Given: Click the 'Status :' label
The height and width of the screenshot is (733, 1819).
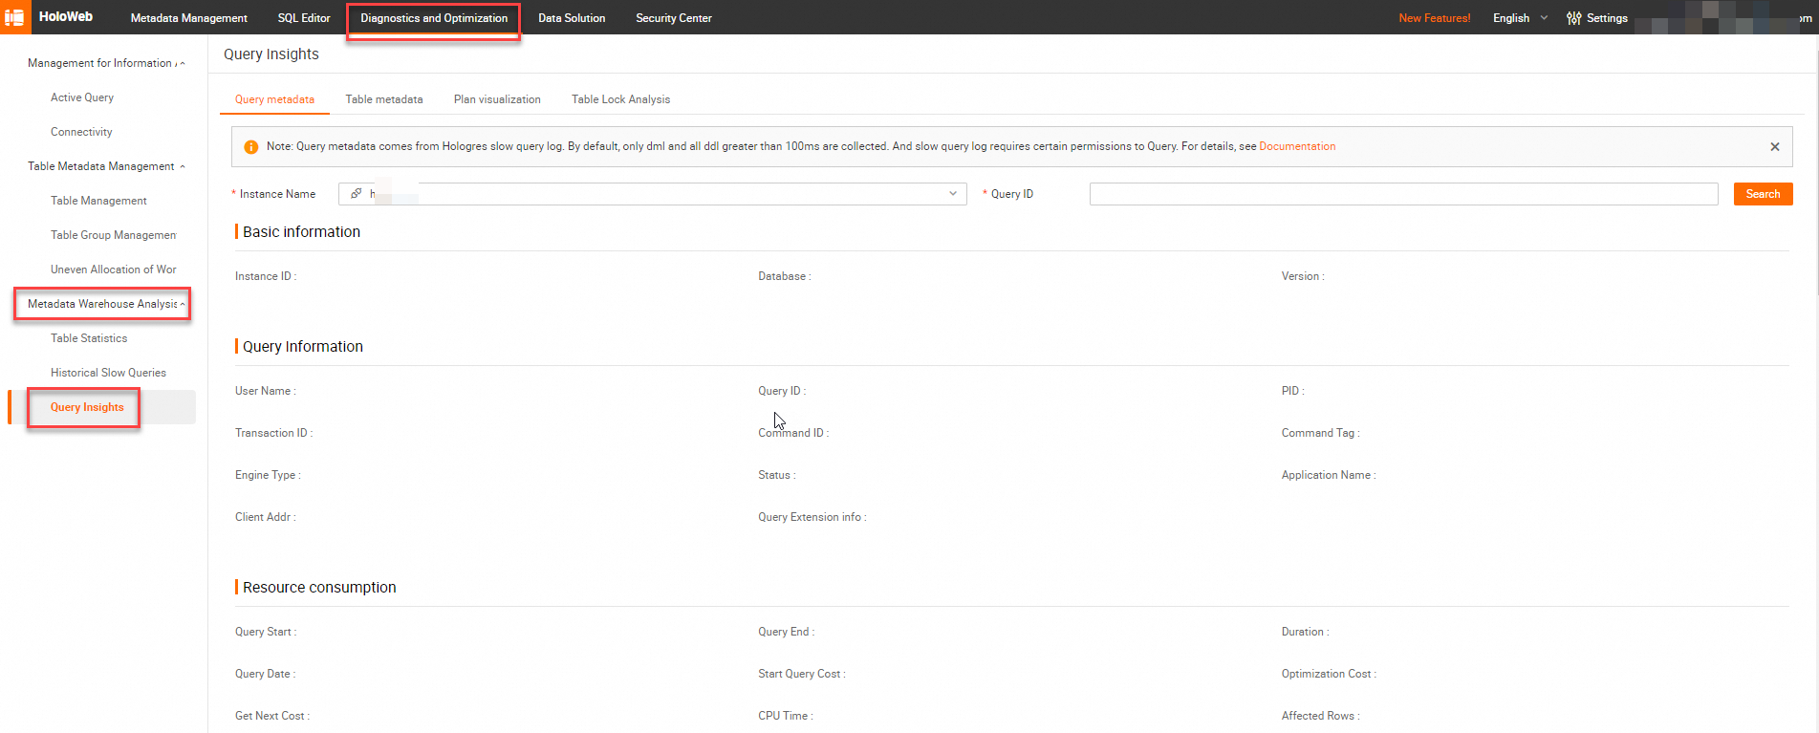Looking at the screenshot, I should tap(777, 475).
